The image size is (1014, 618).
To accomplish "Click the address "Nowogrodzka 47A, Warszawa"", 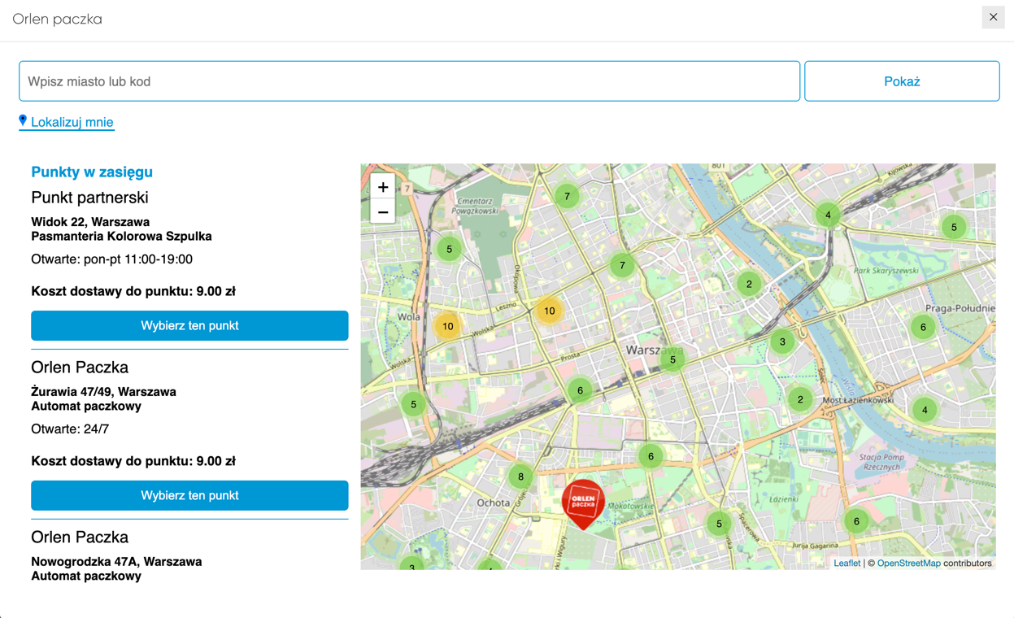I will [x=116, y=561].
